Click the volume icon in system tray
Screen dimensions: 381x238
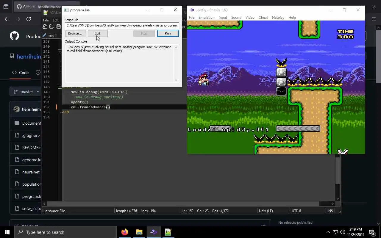click(342, 232)
